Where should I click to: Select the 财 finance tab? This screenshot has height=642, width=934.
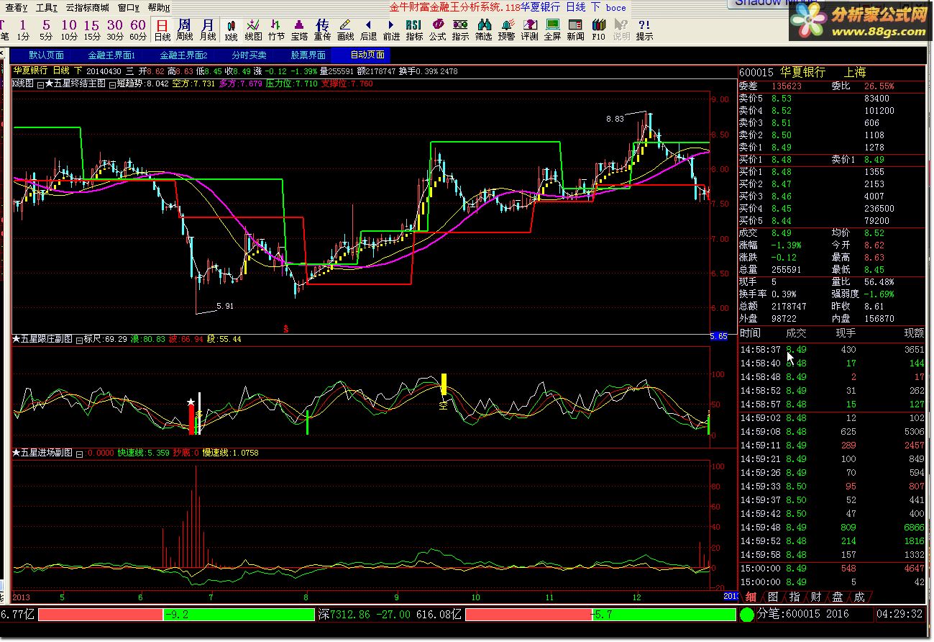pos(815,597)
